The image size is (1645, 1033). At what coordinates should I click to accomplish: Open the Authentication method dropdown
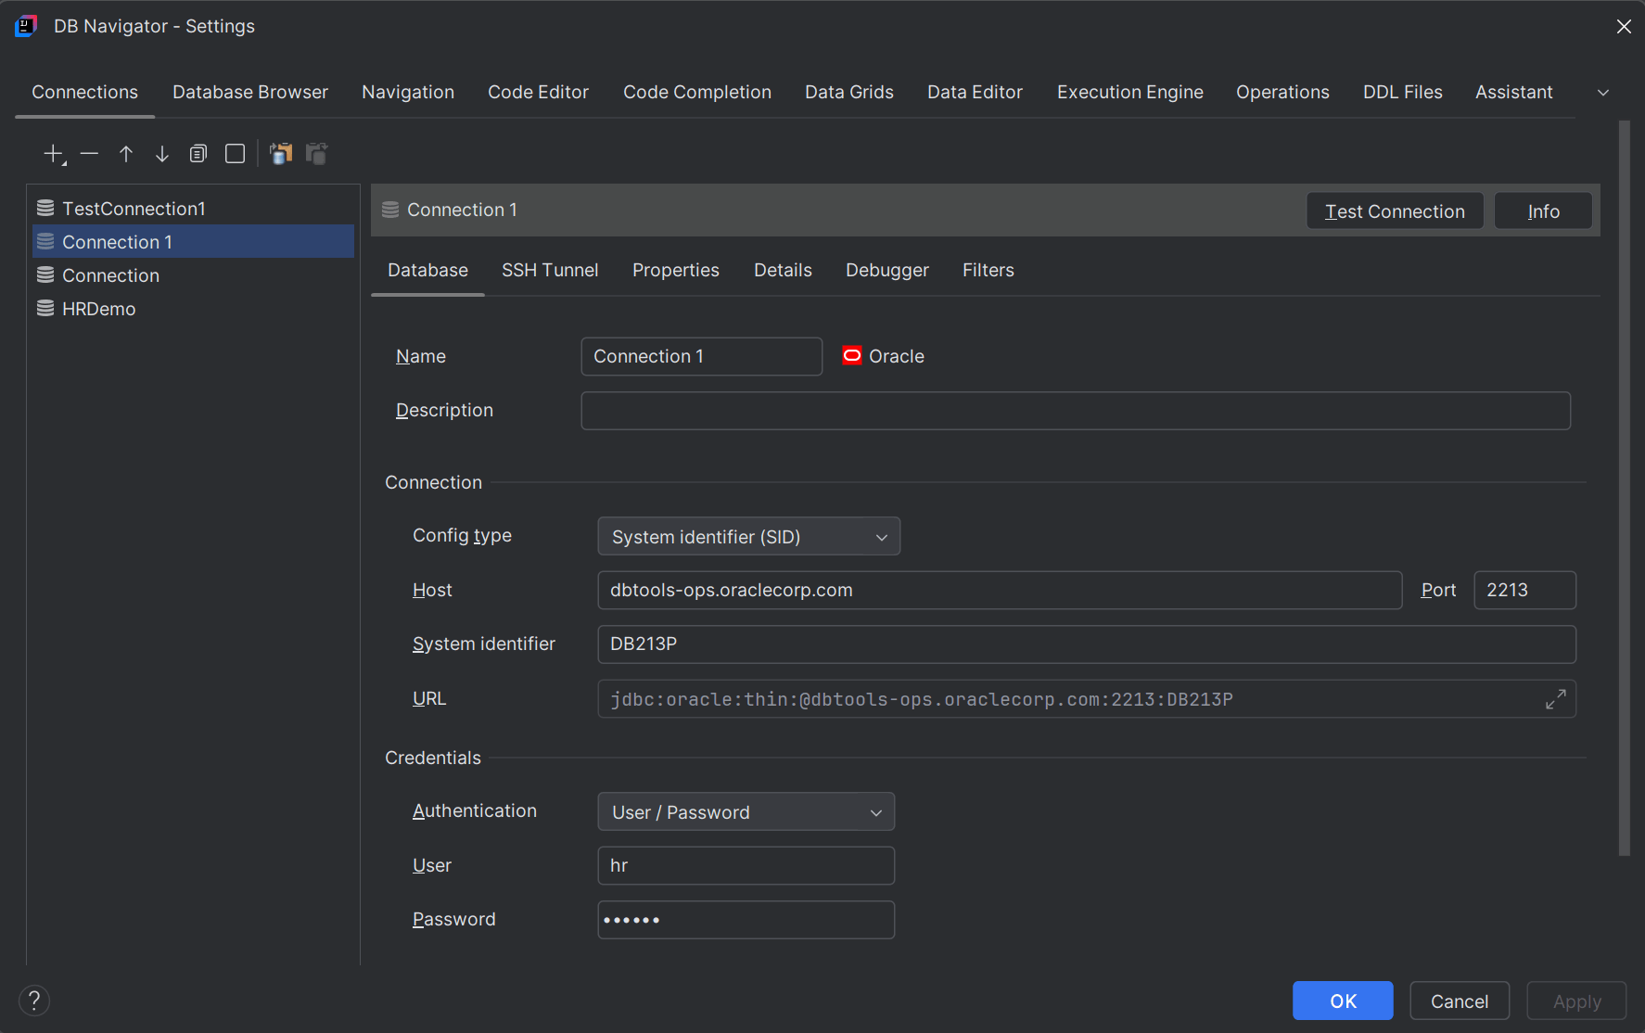coord(746,811)
